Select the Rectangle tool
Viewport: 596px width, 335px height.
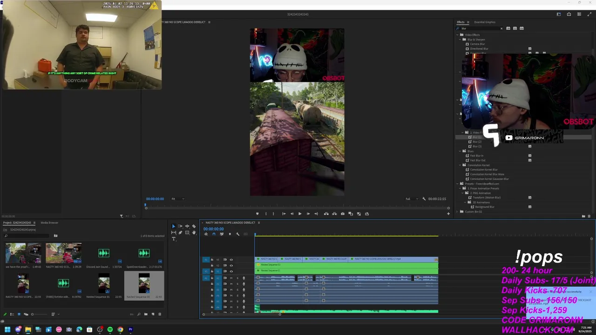click(x=187, y=233)
